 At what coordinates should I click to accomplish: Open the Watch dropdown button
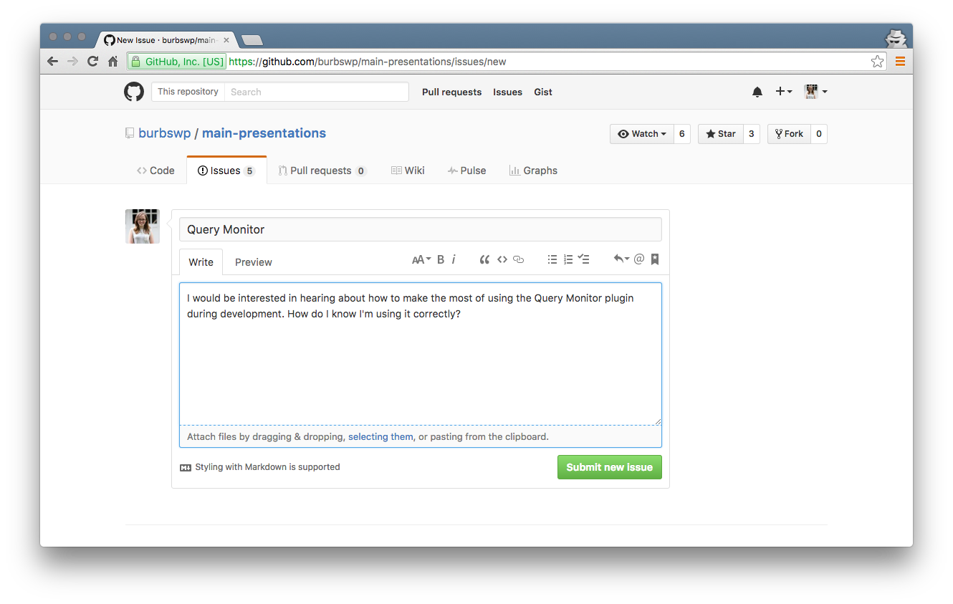pyautogui.click(x=642, y=134)
